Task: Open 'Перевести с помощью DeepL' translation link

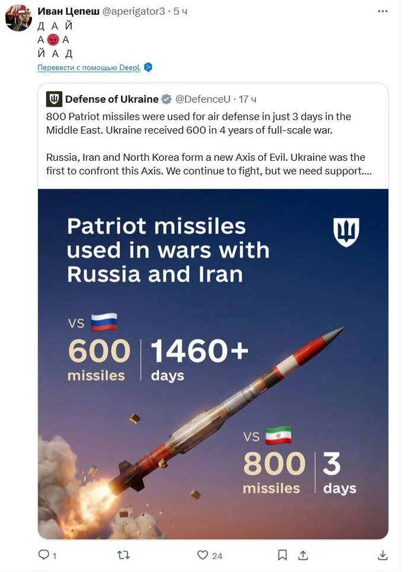Action: pyautogui.click(x=89, y=68)
